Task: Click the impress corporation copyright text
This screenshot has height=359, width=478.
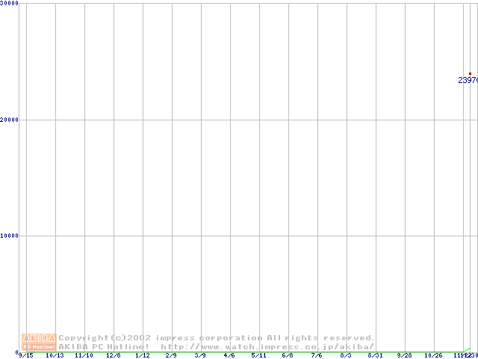Action: click(217, 338)
